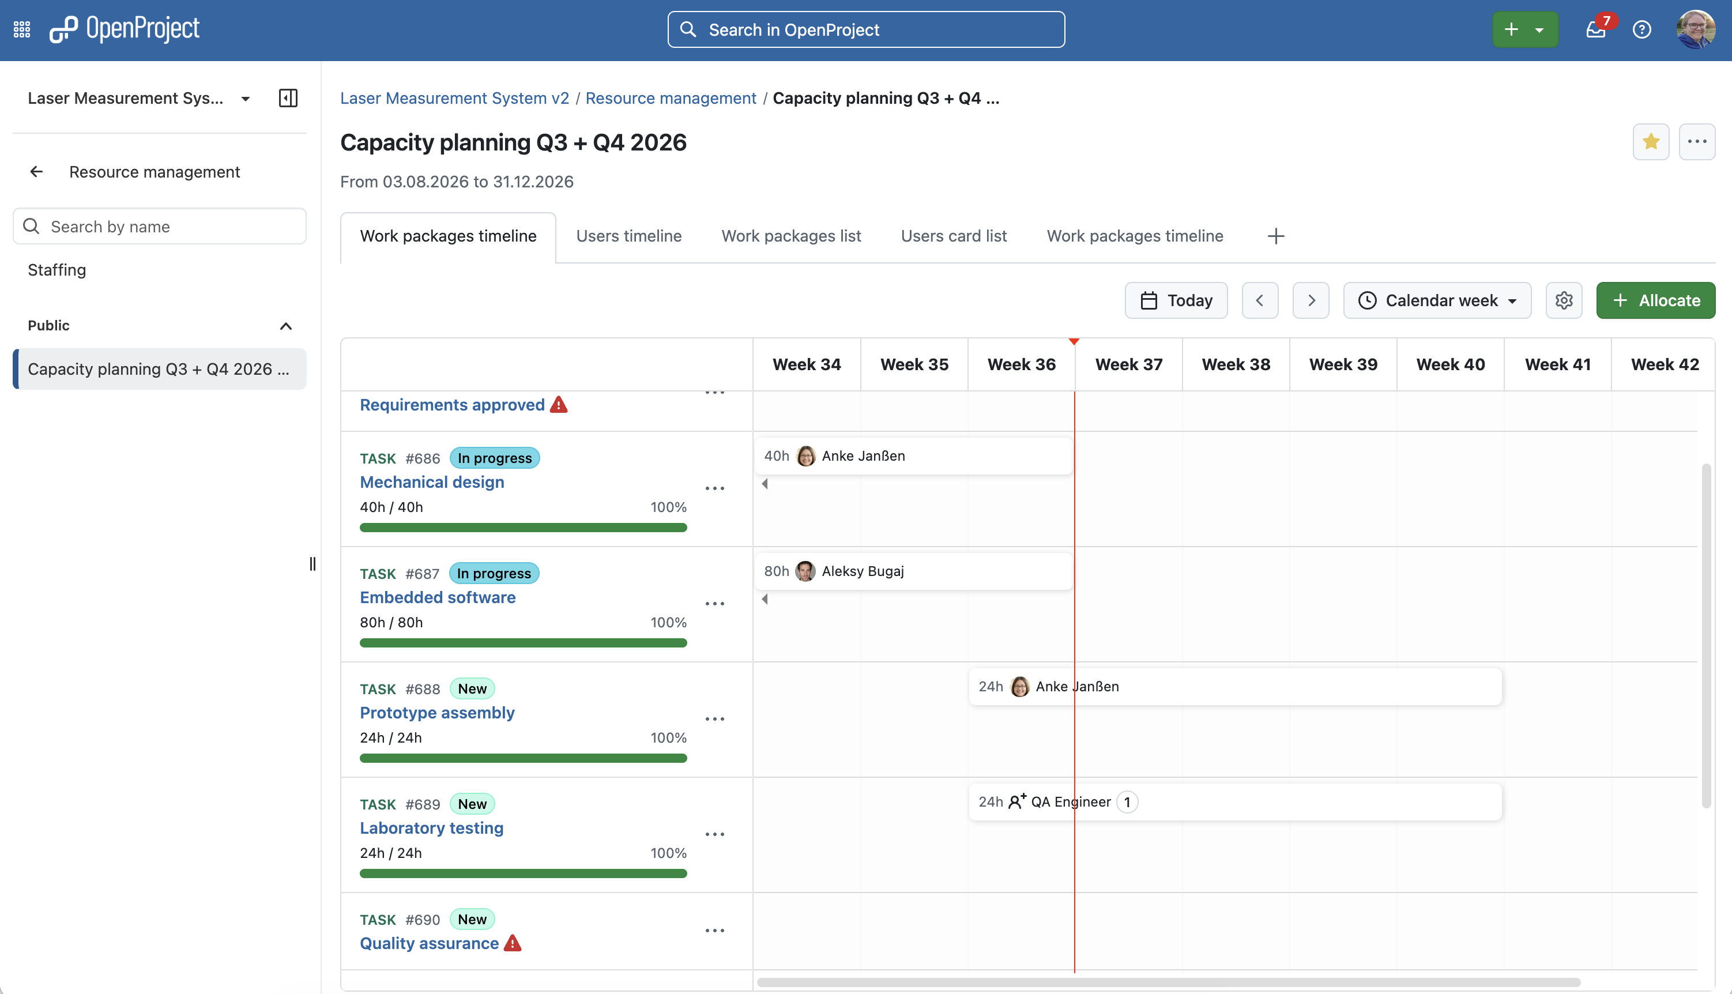Click the Allocate button
The image size is (1732, 994).
click(x=1655, y=300)
